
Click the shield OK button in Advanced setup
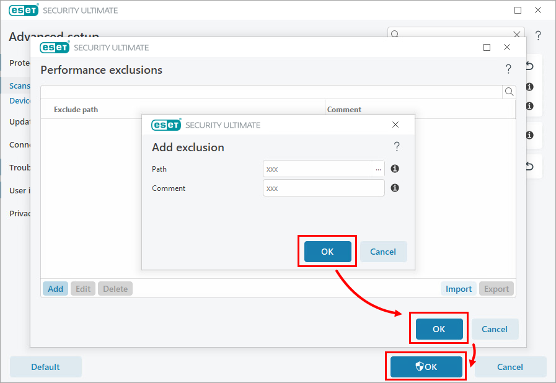[x=426, y=367]
